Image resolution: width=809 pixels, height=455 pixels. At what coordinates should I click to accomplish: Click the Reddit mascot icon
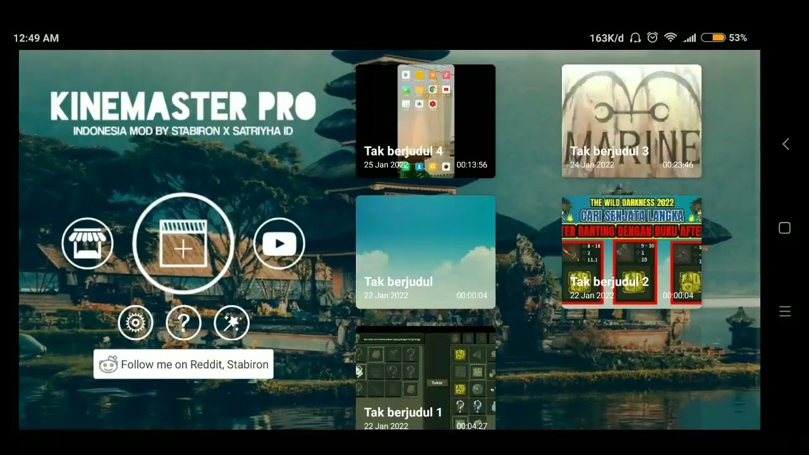(108, 365)
